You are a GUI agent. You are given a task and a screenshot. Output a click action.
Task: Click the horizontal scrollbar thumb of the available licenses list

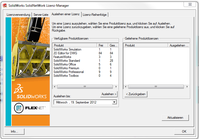[85, 87]
